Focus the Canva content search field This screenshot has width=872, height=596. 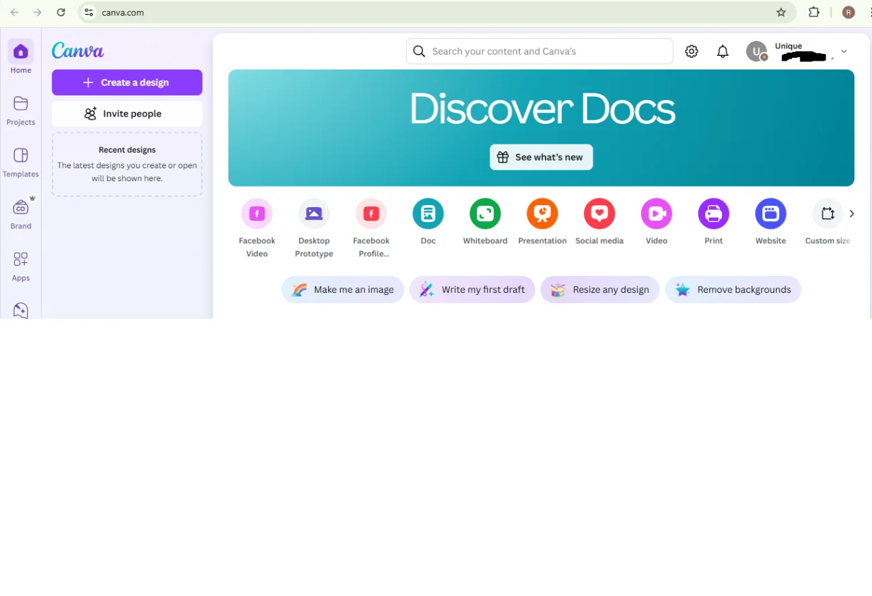(x=540, y=51)
